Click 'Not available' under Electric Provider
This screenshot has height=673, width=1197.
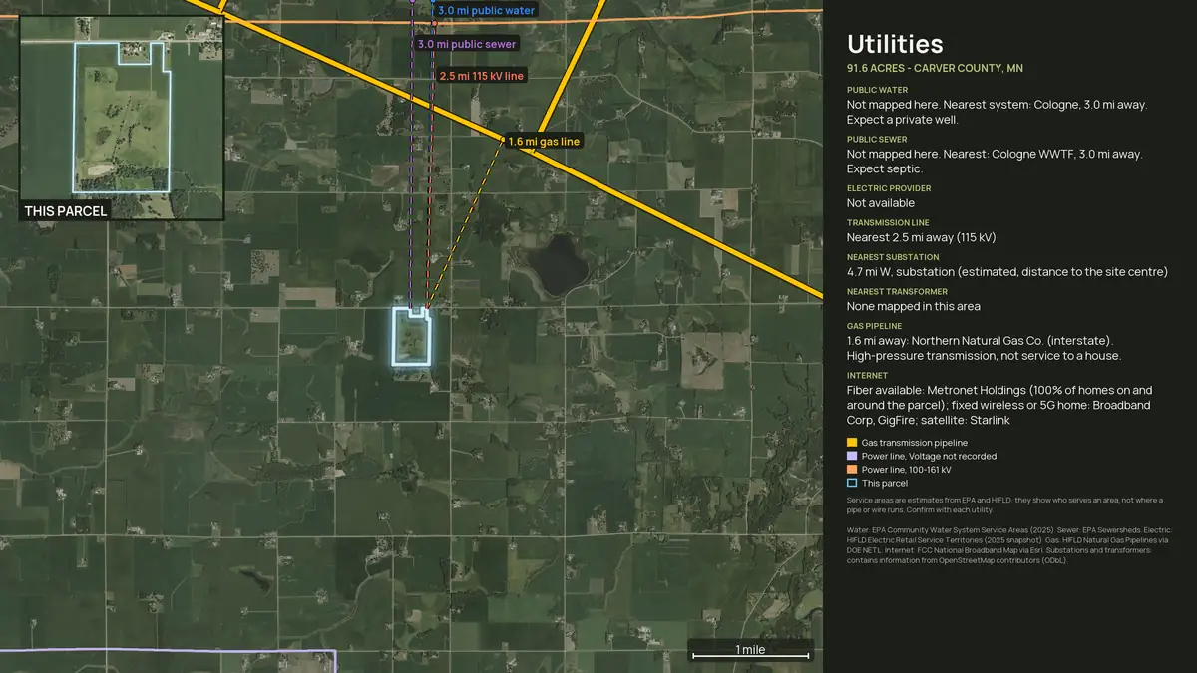881,203
